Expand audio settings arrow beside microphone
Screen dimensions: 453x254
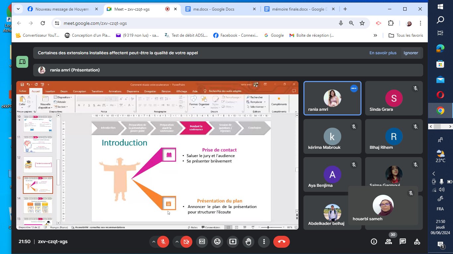click(x=154, y=241)
